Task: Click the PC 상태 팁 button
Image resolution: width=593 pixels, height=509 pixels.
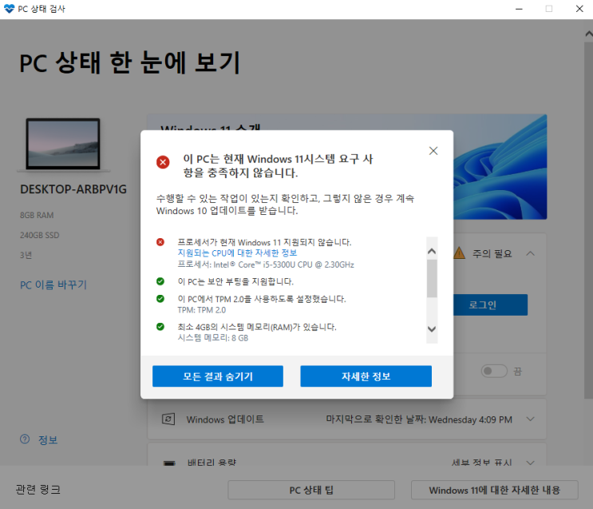Action: (311, 490)
